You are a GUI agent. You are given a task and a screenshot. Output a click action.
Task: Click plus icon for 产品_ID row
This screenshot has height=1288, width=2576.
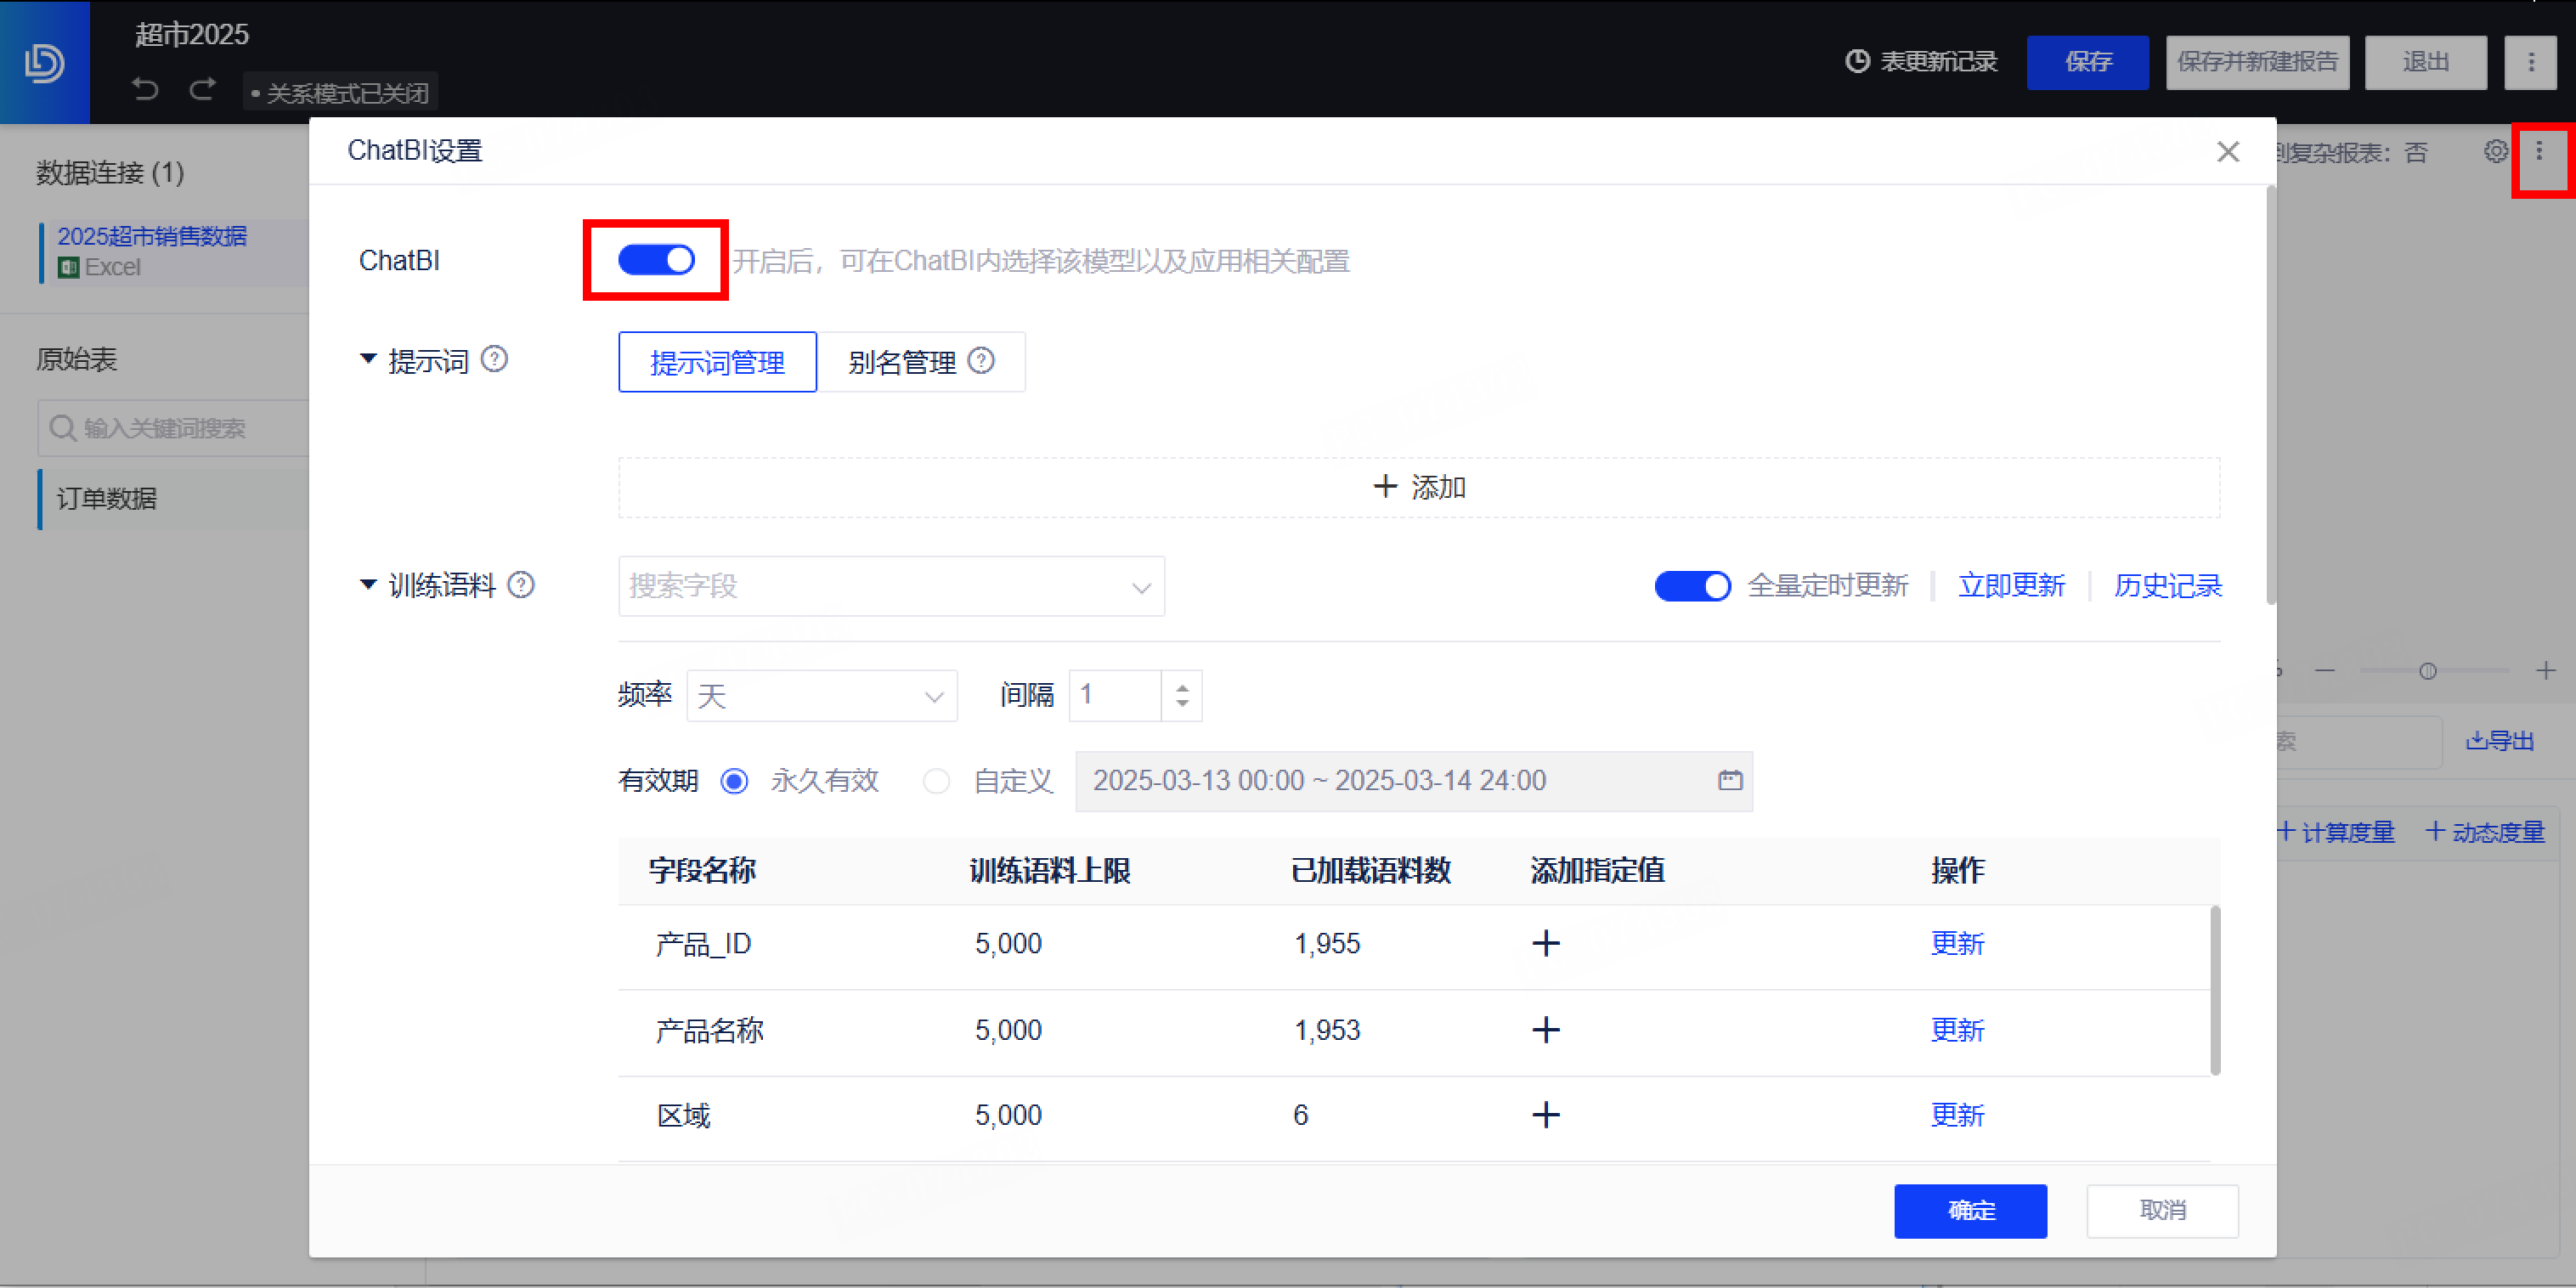(x=1545, y=943)
